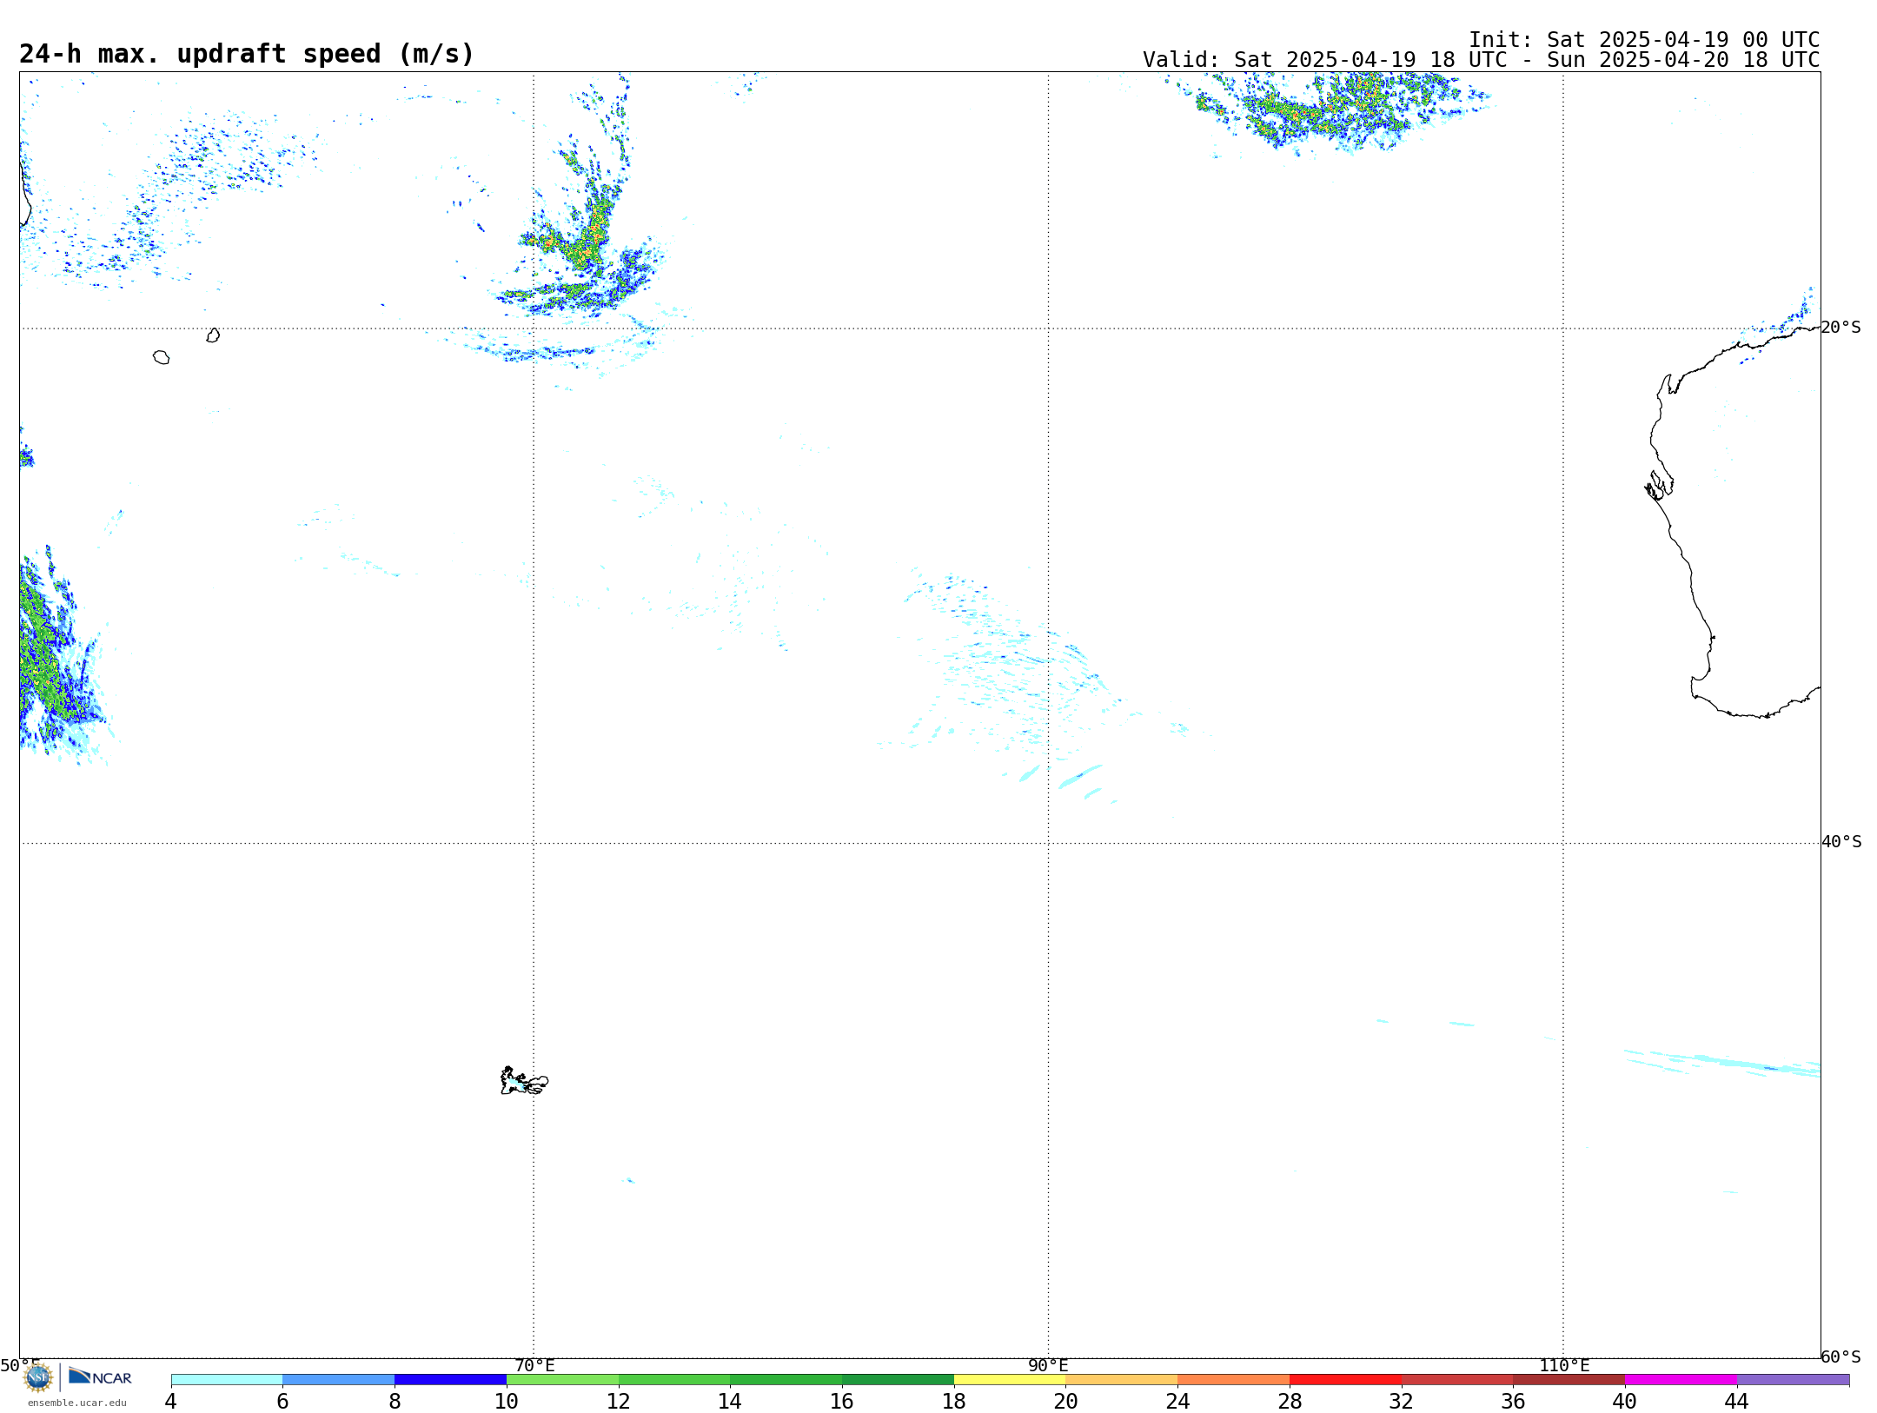The width and height of the screenshot is (1877, 1413).
Task: Click the '60°S' latitude label
Action: (1841, 1357)
